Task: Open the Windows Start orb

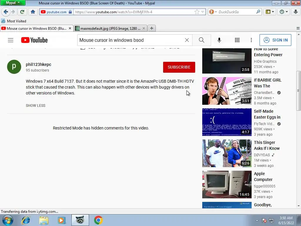Action: click(x=8, y=220)
